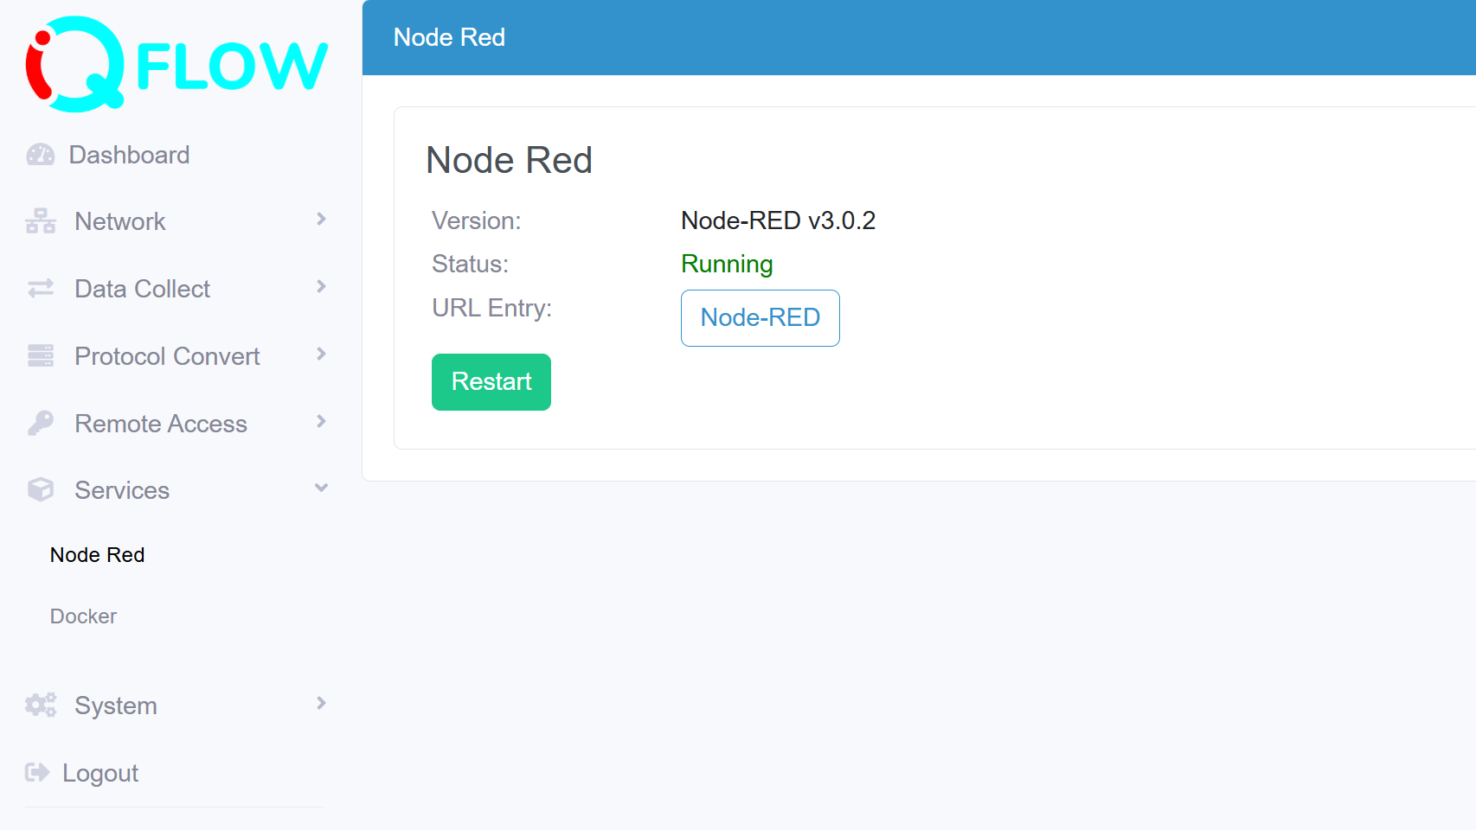Viewport: 1476px width, 830px height.
Task: Expand the Network menu chevron
Action: coord(321,220)
